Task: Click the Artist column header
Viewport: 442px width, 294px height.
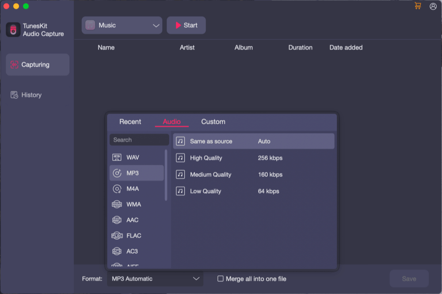Action: tap(187, 47)
